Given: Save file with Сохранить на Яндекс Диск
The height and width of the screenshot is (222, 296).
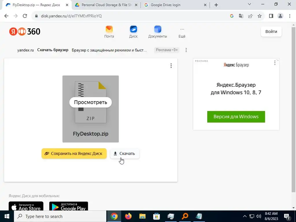Looking at the screenshot, I should coord(74,153).
